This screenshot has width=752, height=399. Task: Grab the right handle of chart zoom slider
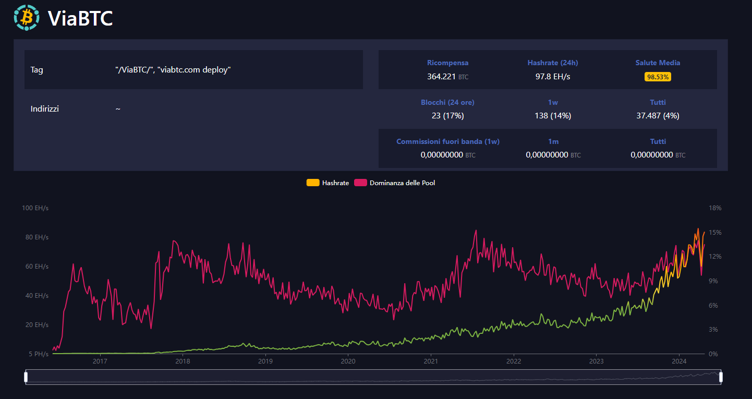(721, 377)
